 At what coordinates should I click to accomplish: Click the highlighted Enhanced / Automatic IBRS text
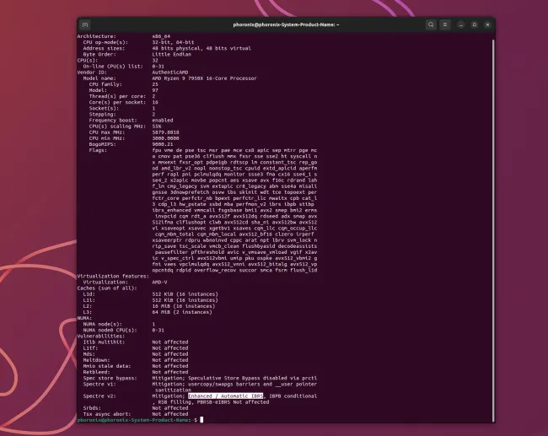pyautogui.click(x=225, y=395)
